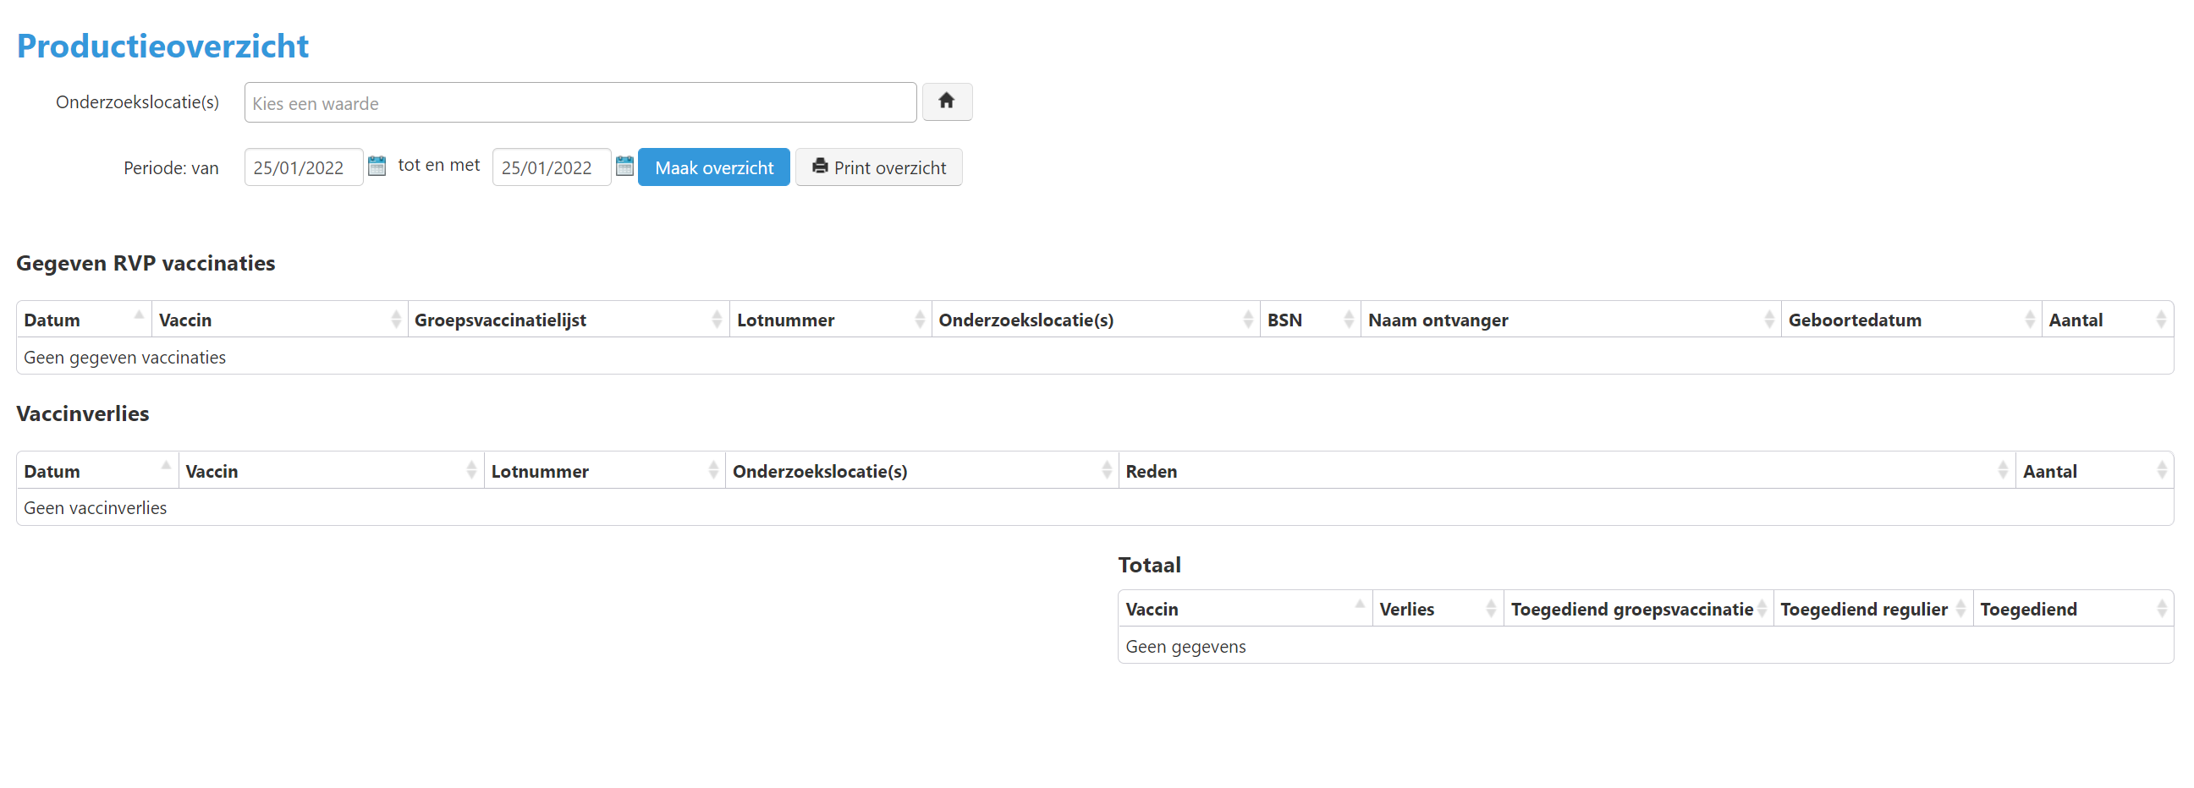
Task: Click the 'tot en met' end date input
Action: pos(550,167)
